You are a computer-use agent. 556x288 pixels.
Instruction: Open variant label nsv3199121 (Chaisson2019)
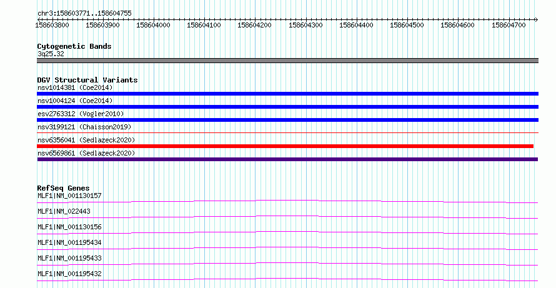tap(84, 127)
